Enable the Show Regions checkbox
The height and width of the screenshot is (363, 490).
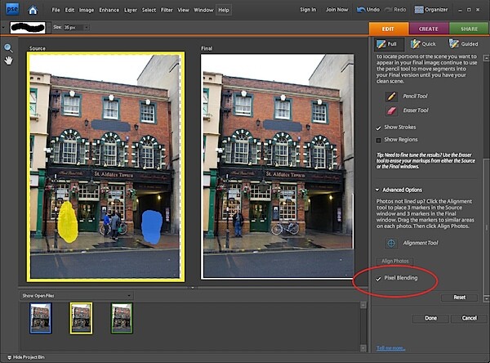(378, 140)
